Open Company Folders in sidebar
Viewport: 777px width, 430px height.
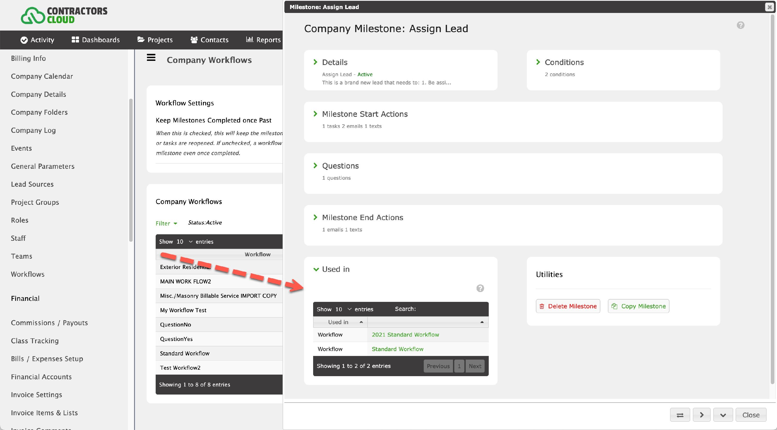tap(39, 112)
